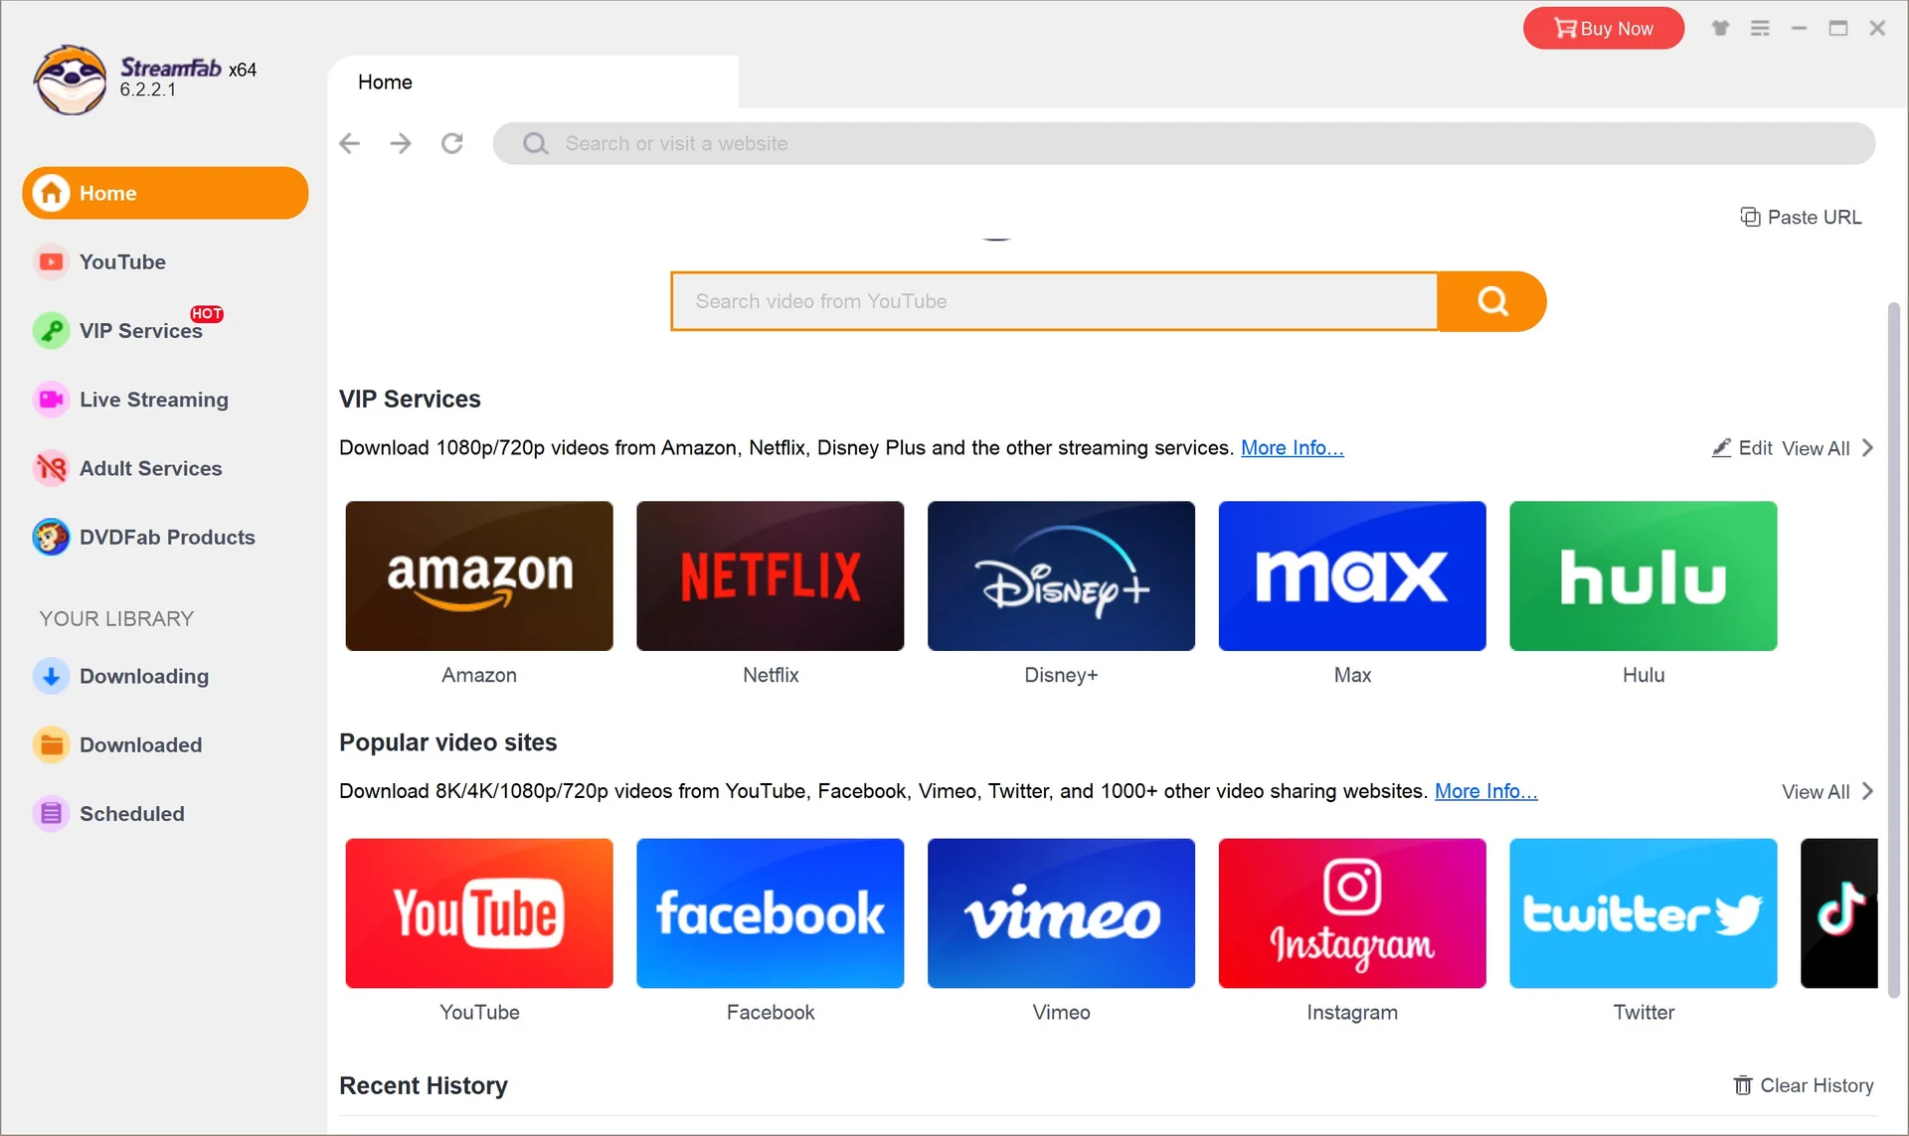Open the Facebook video site tile

(x=771, y=913)
